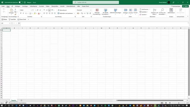Click AutoFilter in quick access toolbar

tap(12, 19)
